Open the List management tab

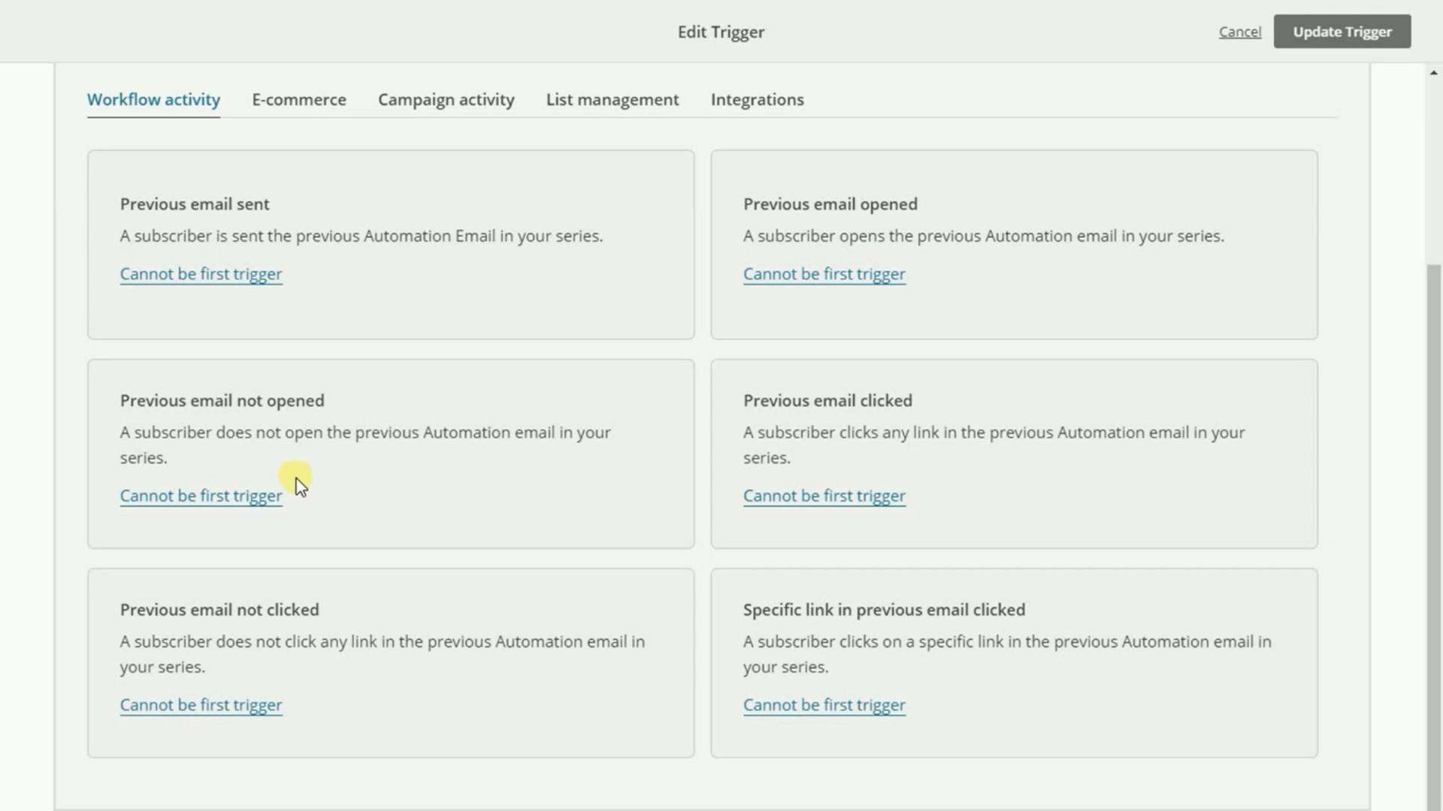pyautogui.click(x=613, y=99)
